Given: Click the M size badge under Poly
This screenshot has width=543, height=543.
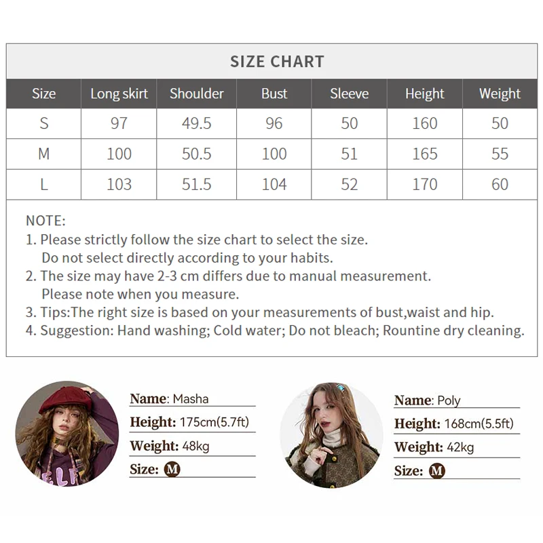Looking at the screenshot, I should click(x=437, y=470).
